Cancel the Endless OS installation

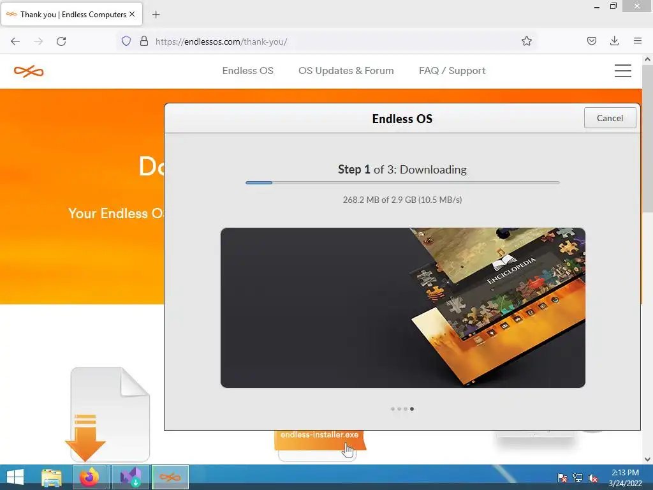610,118
